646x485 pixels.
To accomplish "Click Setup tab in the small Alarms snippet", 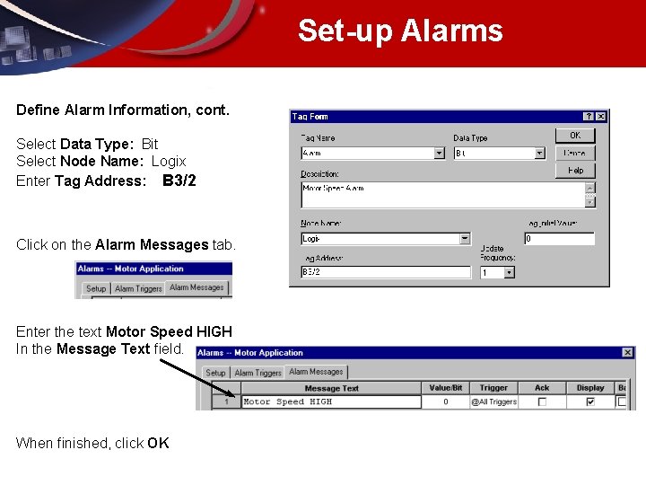I will tap(96, 288).
